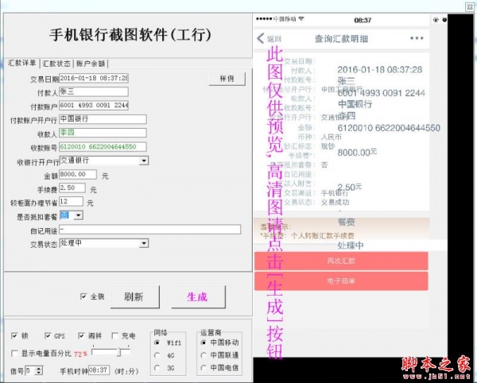Enable 显示电量百分比 checkbox

coord(14,354)
